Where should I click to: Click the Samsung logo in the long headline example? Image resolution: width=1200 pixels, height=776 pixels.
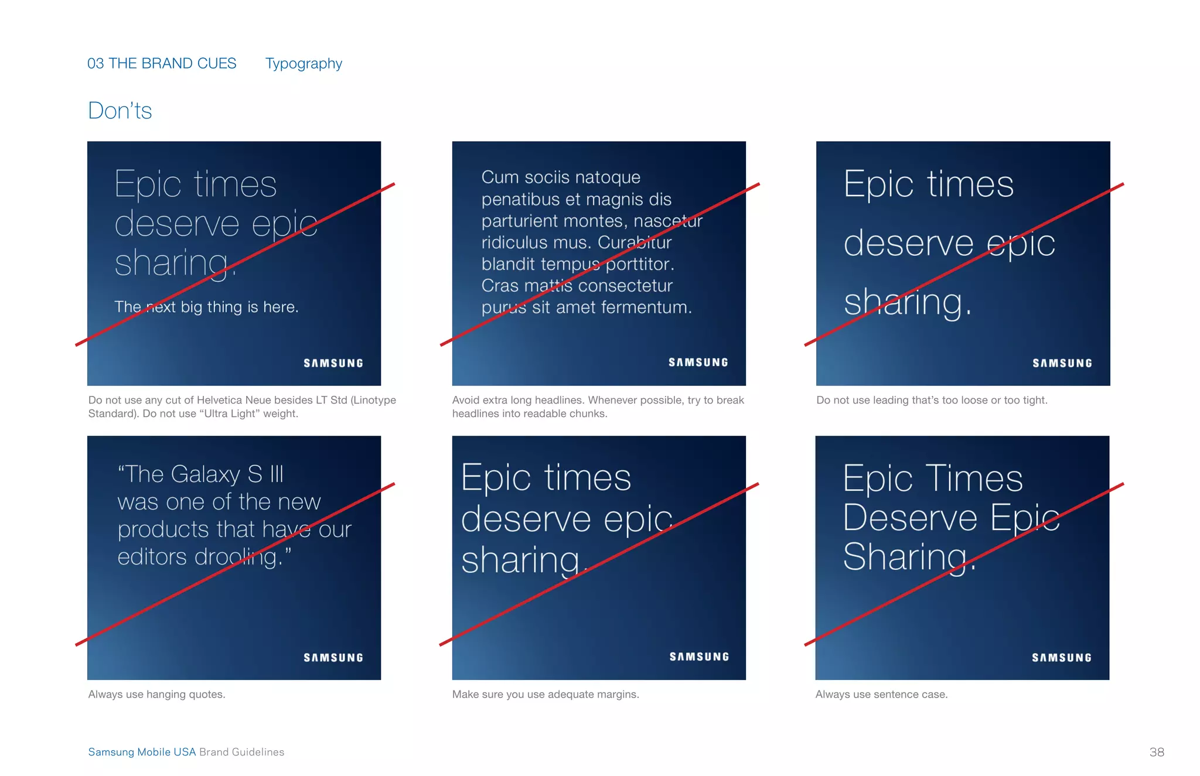click(698, 363)
